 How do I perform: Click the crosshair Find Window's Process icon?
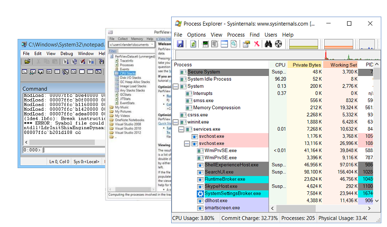(279, 44)
